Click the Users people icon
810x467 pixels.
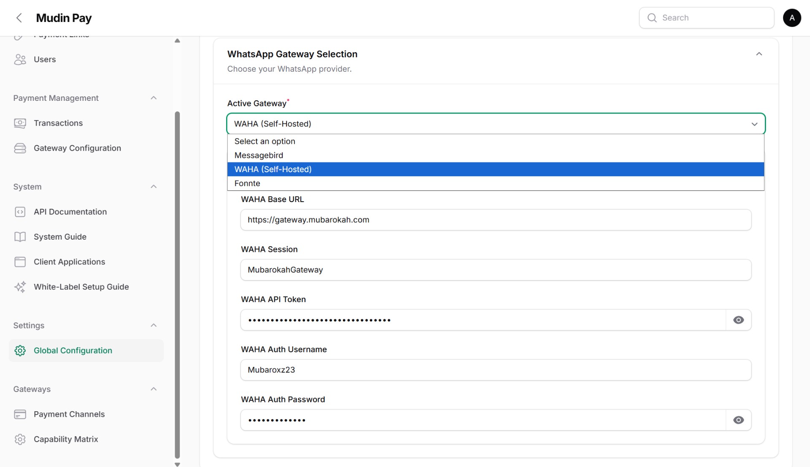tap(20, 59)
